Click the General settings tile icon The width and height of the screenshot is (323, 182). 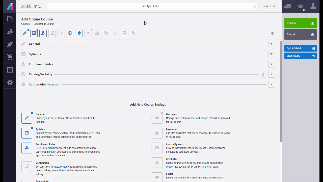(27, 118)
